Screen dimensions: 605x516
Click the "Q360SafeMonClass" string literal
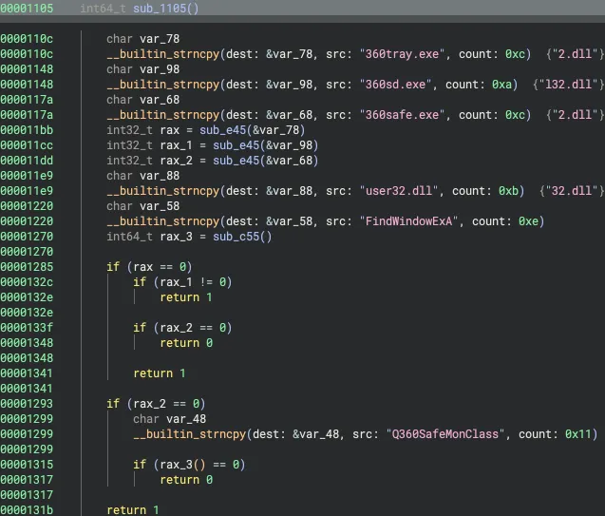[x=445, y=433]
